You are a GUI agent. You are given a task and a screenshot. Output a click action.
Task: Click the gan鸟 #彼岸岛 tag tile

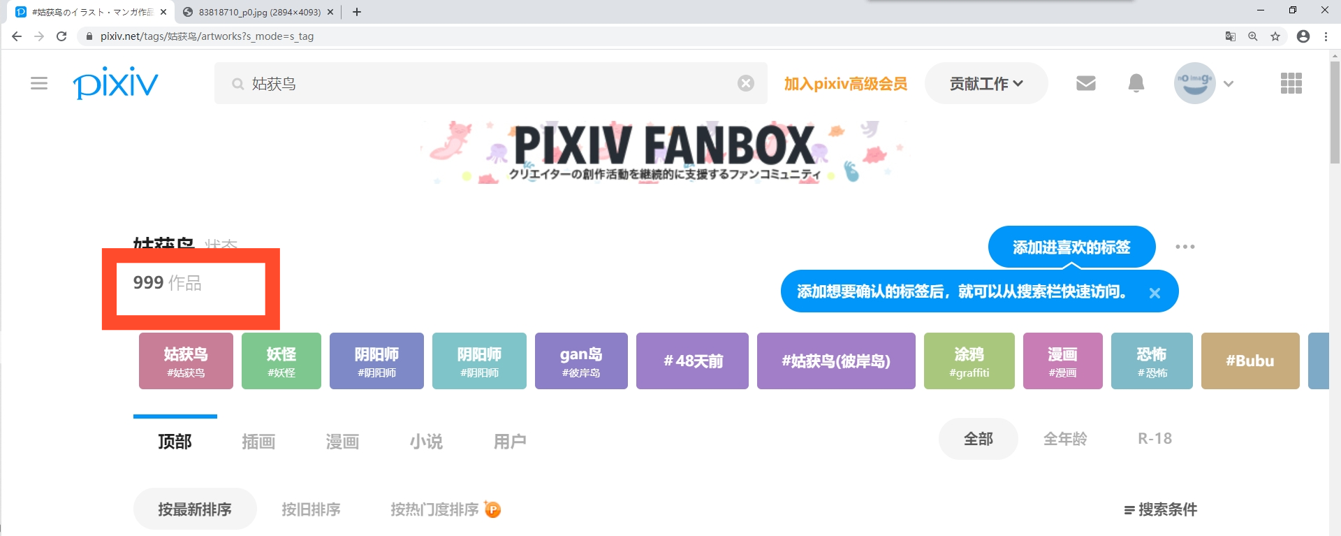(x=581, y=361)
